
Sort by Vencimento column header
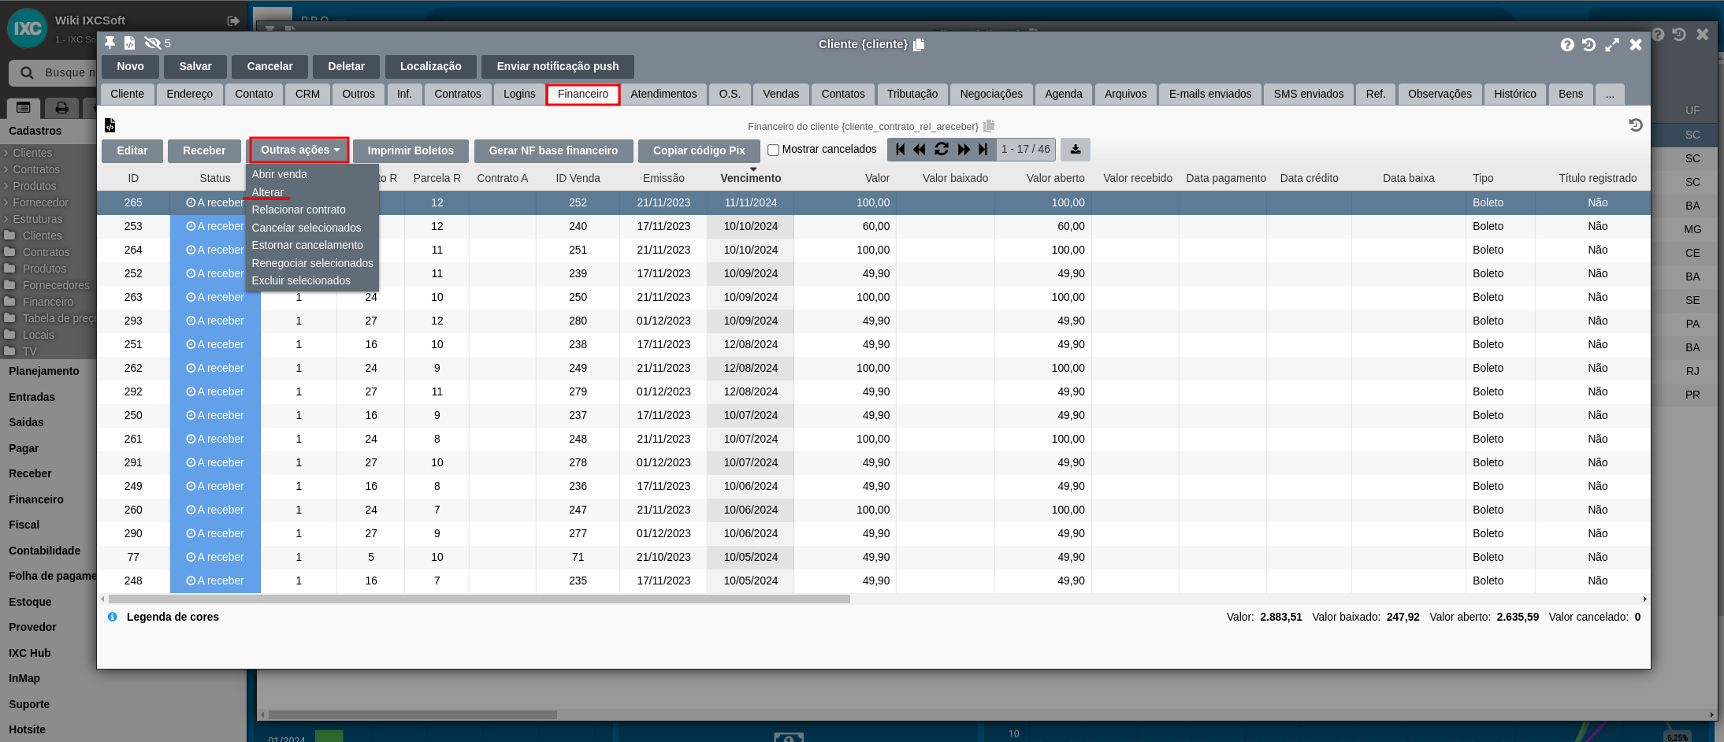(751, 178)
